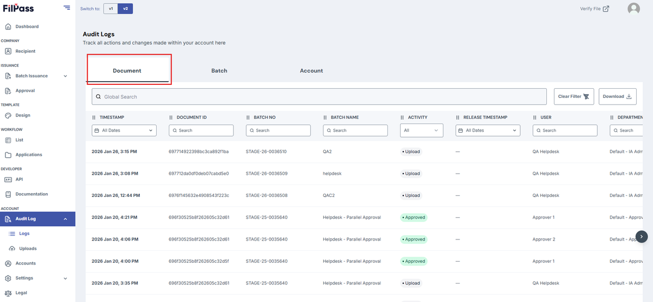Screen dimensions: 653x302
Task: Click the Uploads cloud icon
Action: 13,249
